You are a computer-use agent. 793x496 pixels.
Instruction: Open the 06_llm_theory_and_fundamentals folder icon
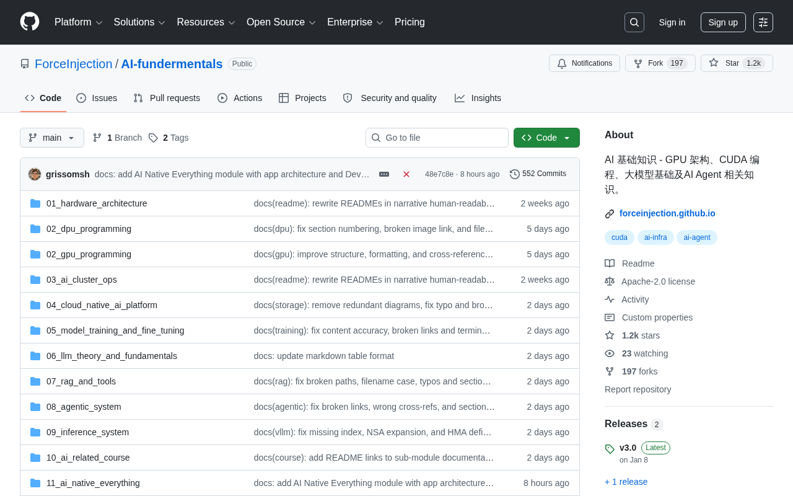point(35,356)
